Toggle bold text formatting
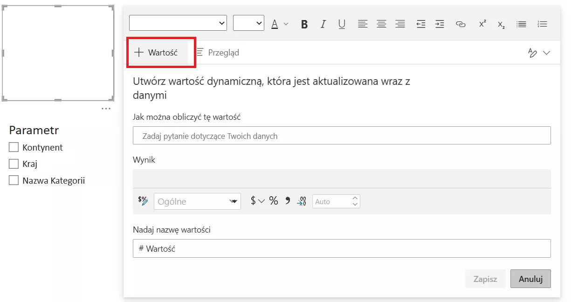The image size is (571, 302). 304,24
